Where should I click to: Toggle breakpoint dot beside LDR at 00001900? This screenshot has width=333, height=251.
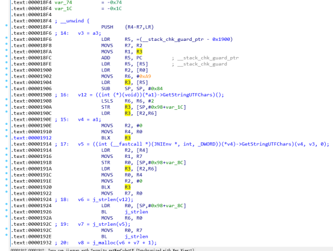point(7,68)
